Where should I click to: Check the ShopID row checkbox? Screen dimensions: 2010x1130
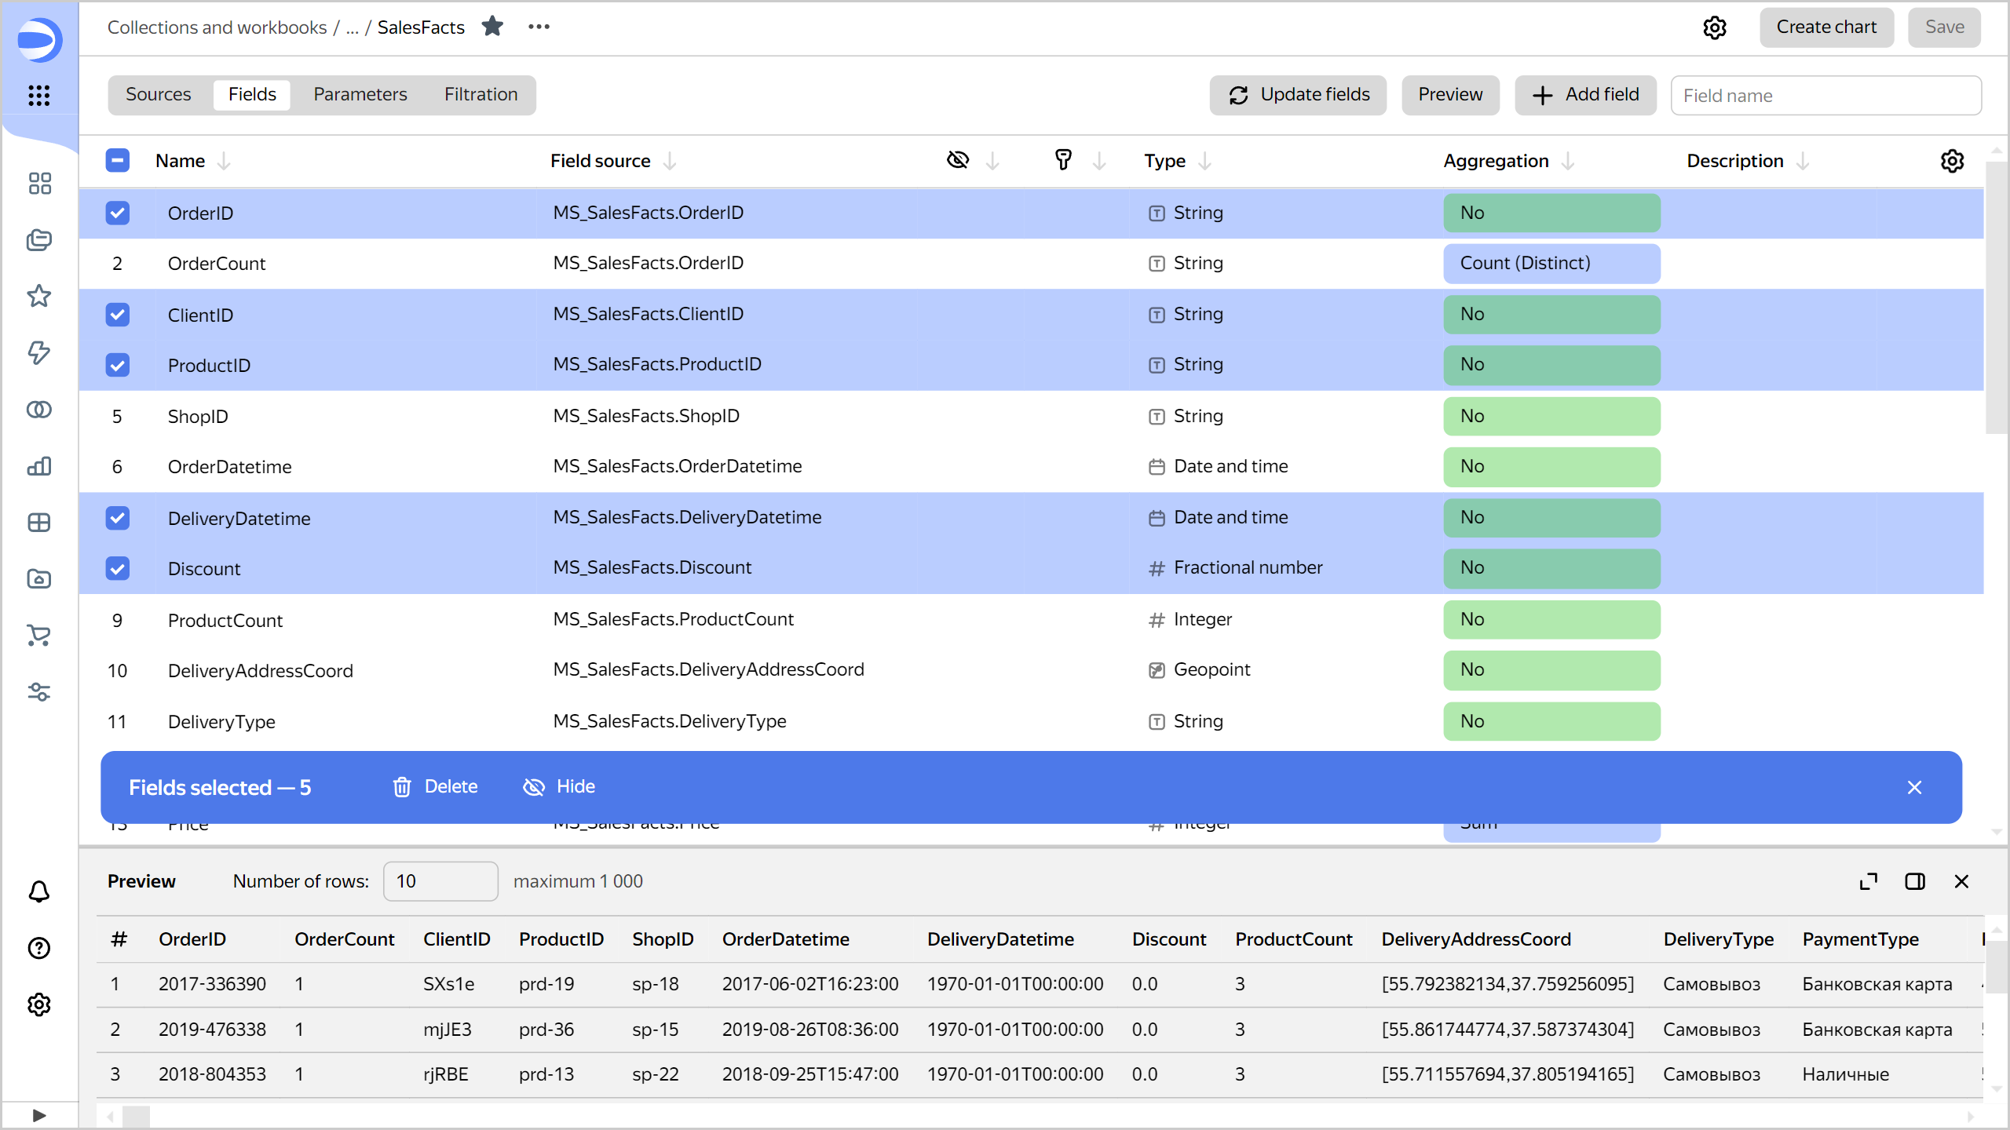[117, 416]
